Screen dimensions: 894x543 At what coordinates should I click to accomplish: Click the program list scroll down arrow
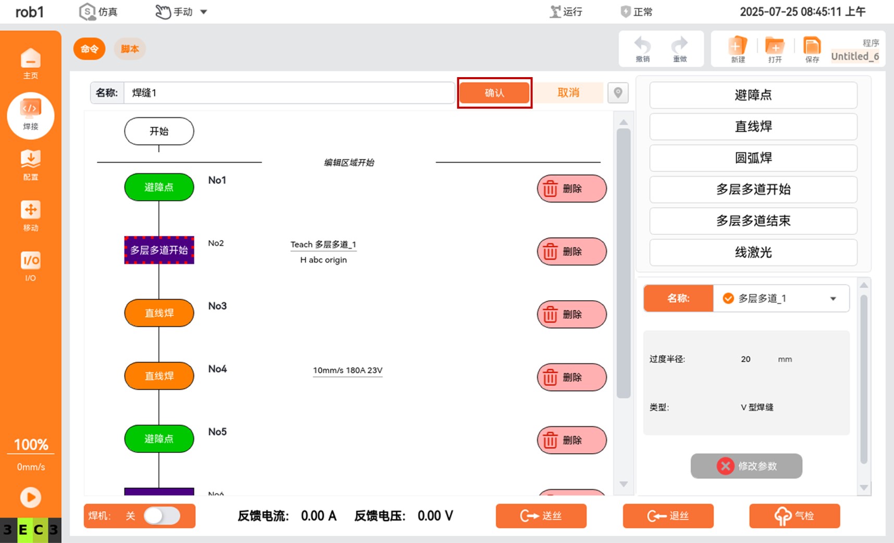point(624,485)
